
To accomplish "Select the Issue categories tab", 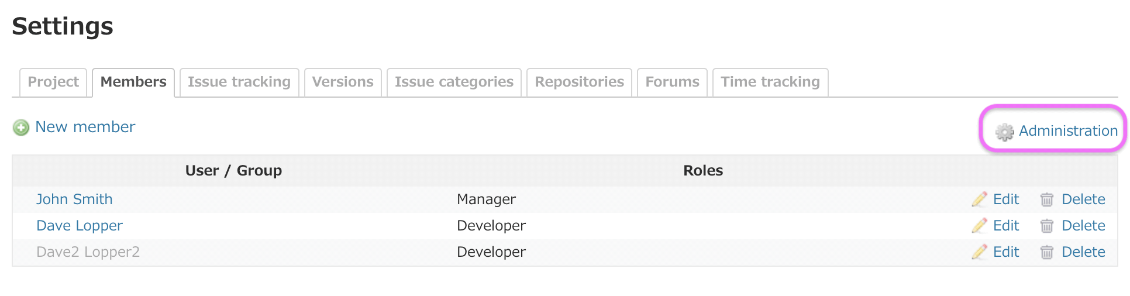I will click(454, 82).
